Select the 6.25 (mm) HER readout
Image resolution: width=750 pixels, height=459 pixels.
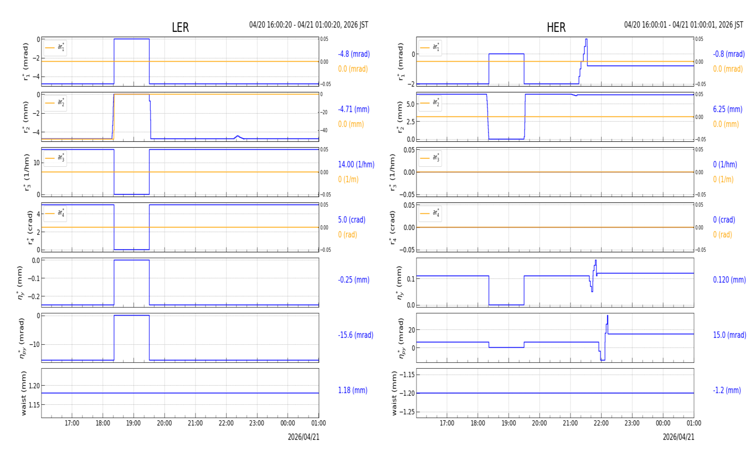pos(728,109)
